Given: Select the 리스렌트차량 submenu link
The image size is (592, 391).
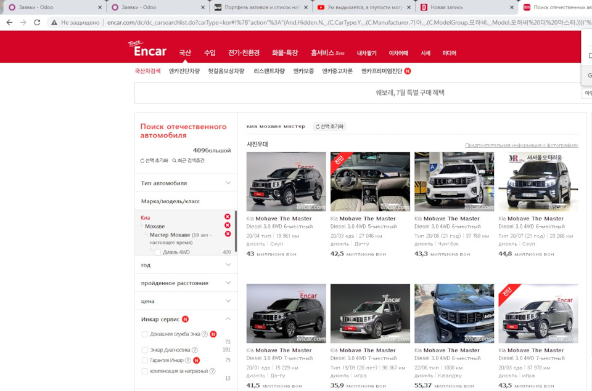Looking at the screenshot, I should tap(269, 71).
